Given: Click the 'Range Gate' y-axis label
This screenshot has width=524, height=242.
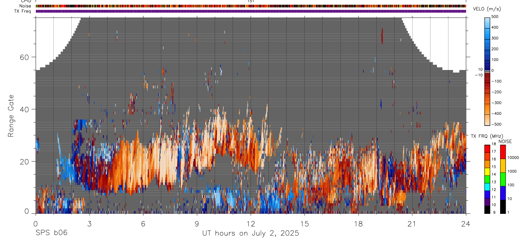Looking at the screenshot, I should click(11, 115).
